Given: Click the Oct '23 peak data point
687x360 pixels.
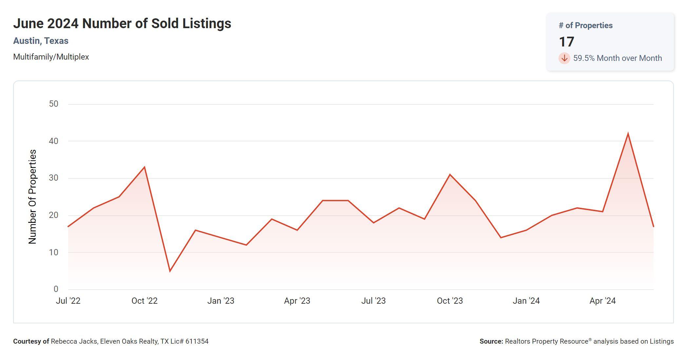Looking at the screenshot, I should (x=450, y=175).
